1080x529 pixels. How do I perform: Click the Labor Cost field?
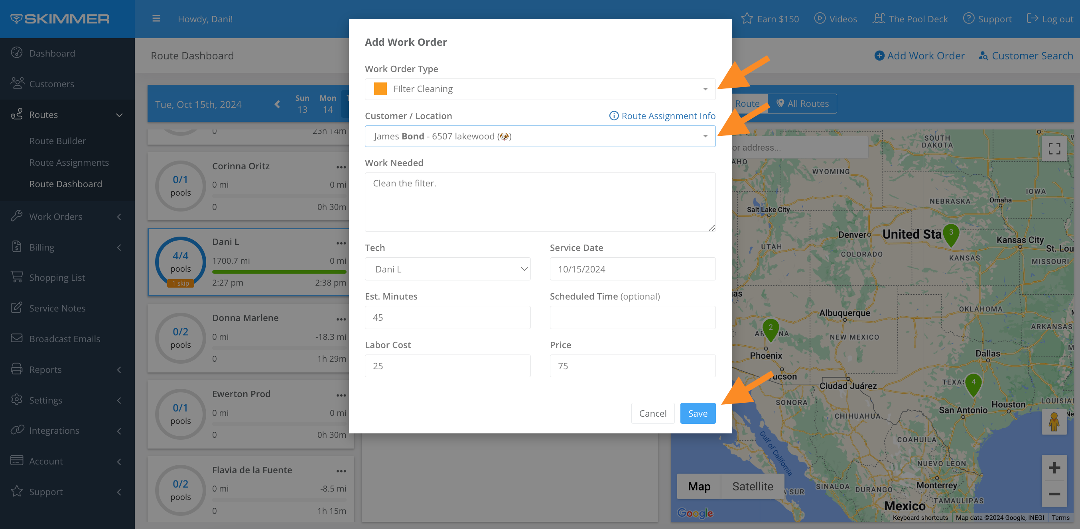point(447,366)
